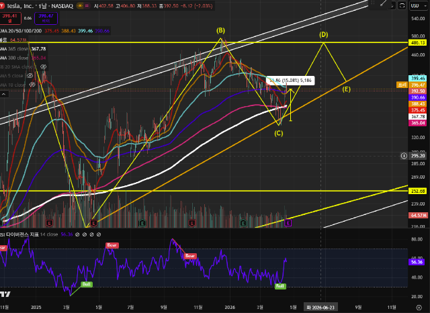The image size is (430, 313).
Task: Click the orange 프리 pre-market label
Action: tap(402, 85)
